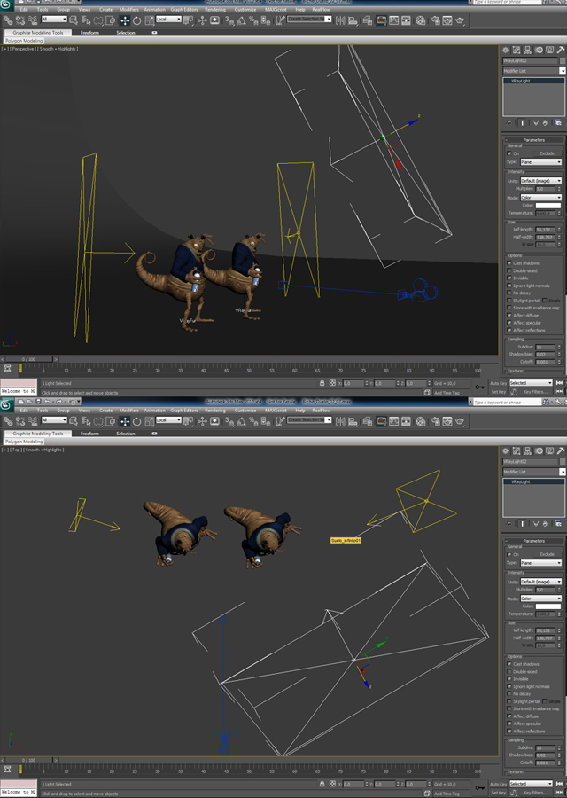Toggle the On checkbox in upper window Parameters
The width and height of the screenshot is (567, 798).
point(509,153)
